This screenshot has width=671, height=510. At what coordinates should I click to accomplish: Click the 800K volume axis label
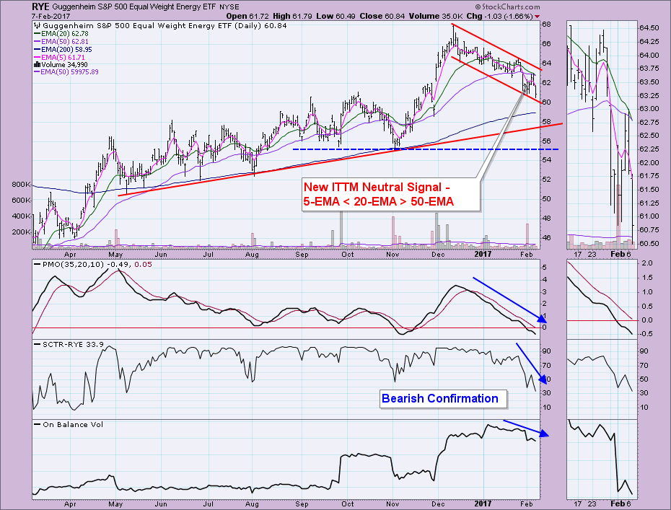click(22, 185)
